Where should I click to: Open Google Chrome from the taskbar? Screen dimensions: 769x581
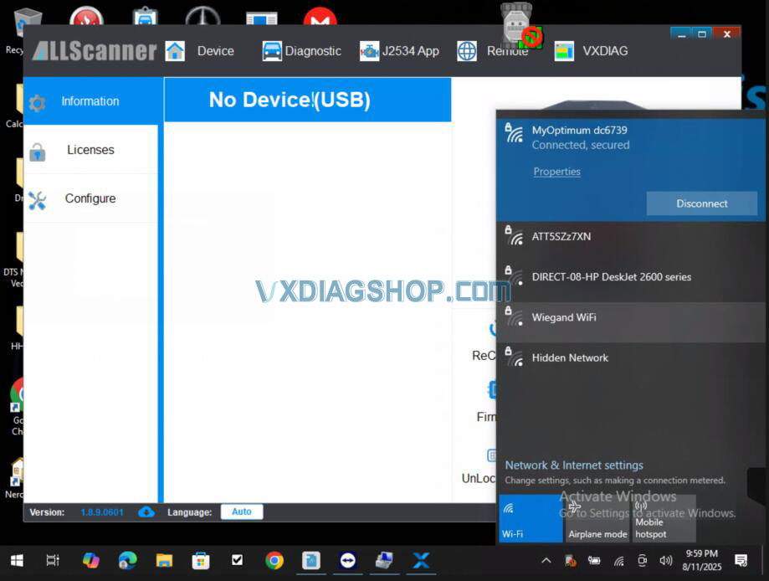(x=274, y=560)
